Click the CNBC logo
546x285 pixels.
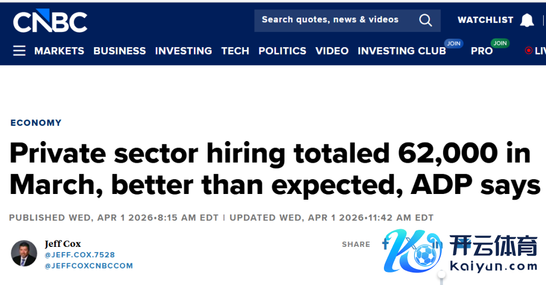pos(50,22)
